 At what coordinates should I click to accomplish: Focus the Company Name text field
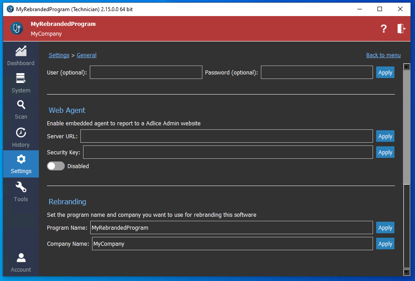pyautogui.click(x=232, y=244)
